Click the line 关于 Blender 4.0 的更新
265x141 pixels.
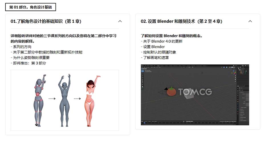(162, 41)
